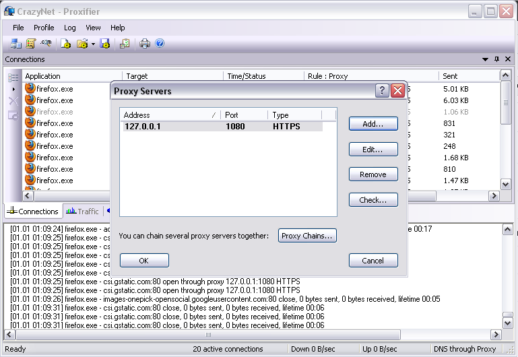Click the connections vertical scrollbar thumb
Screen dimensions: 518x357
click(506, 102)
